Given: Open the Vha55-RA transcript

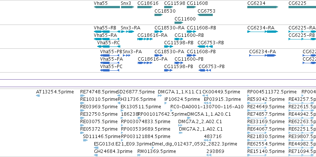Looking at the screenshot, I should click(x=107, y=39).
